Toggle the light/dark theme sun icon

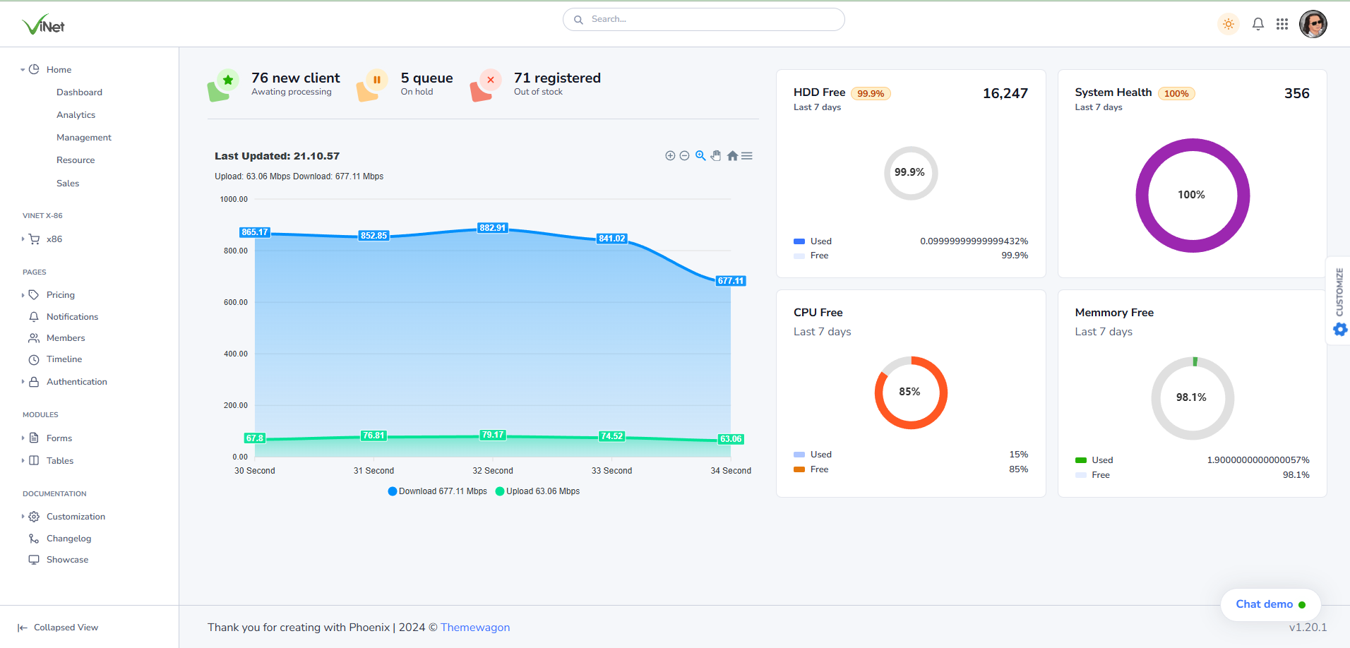click(x=1229, y=24)
